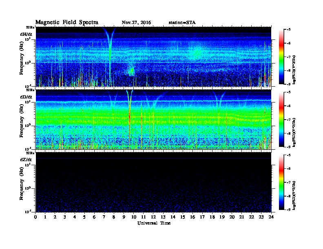Click the hour 8 tick label

pos(114,217)
